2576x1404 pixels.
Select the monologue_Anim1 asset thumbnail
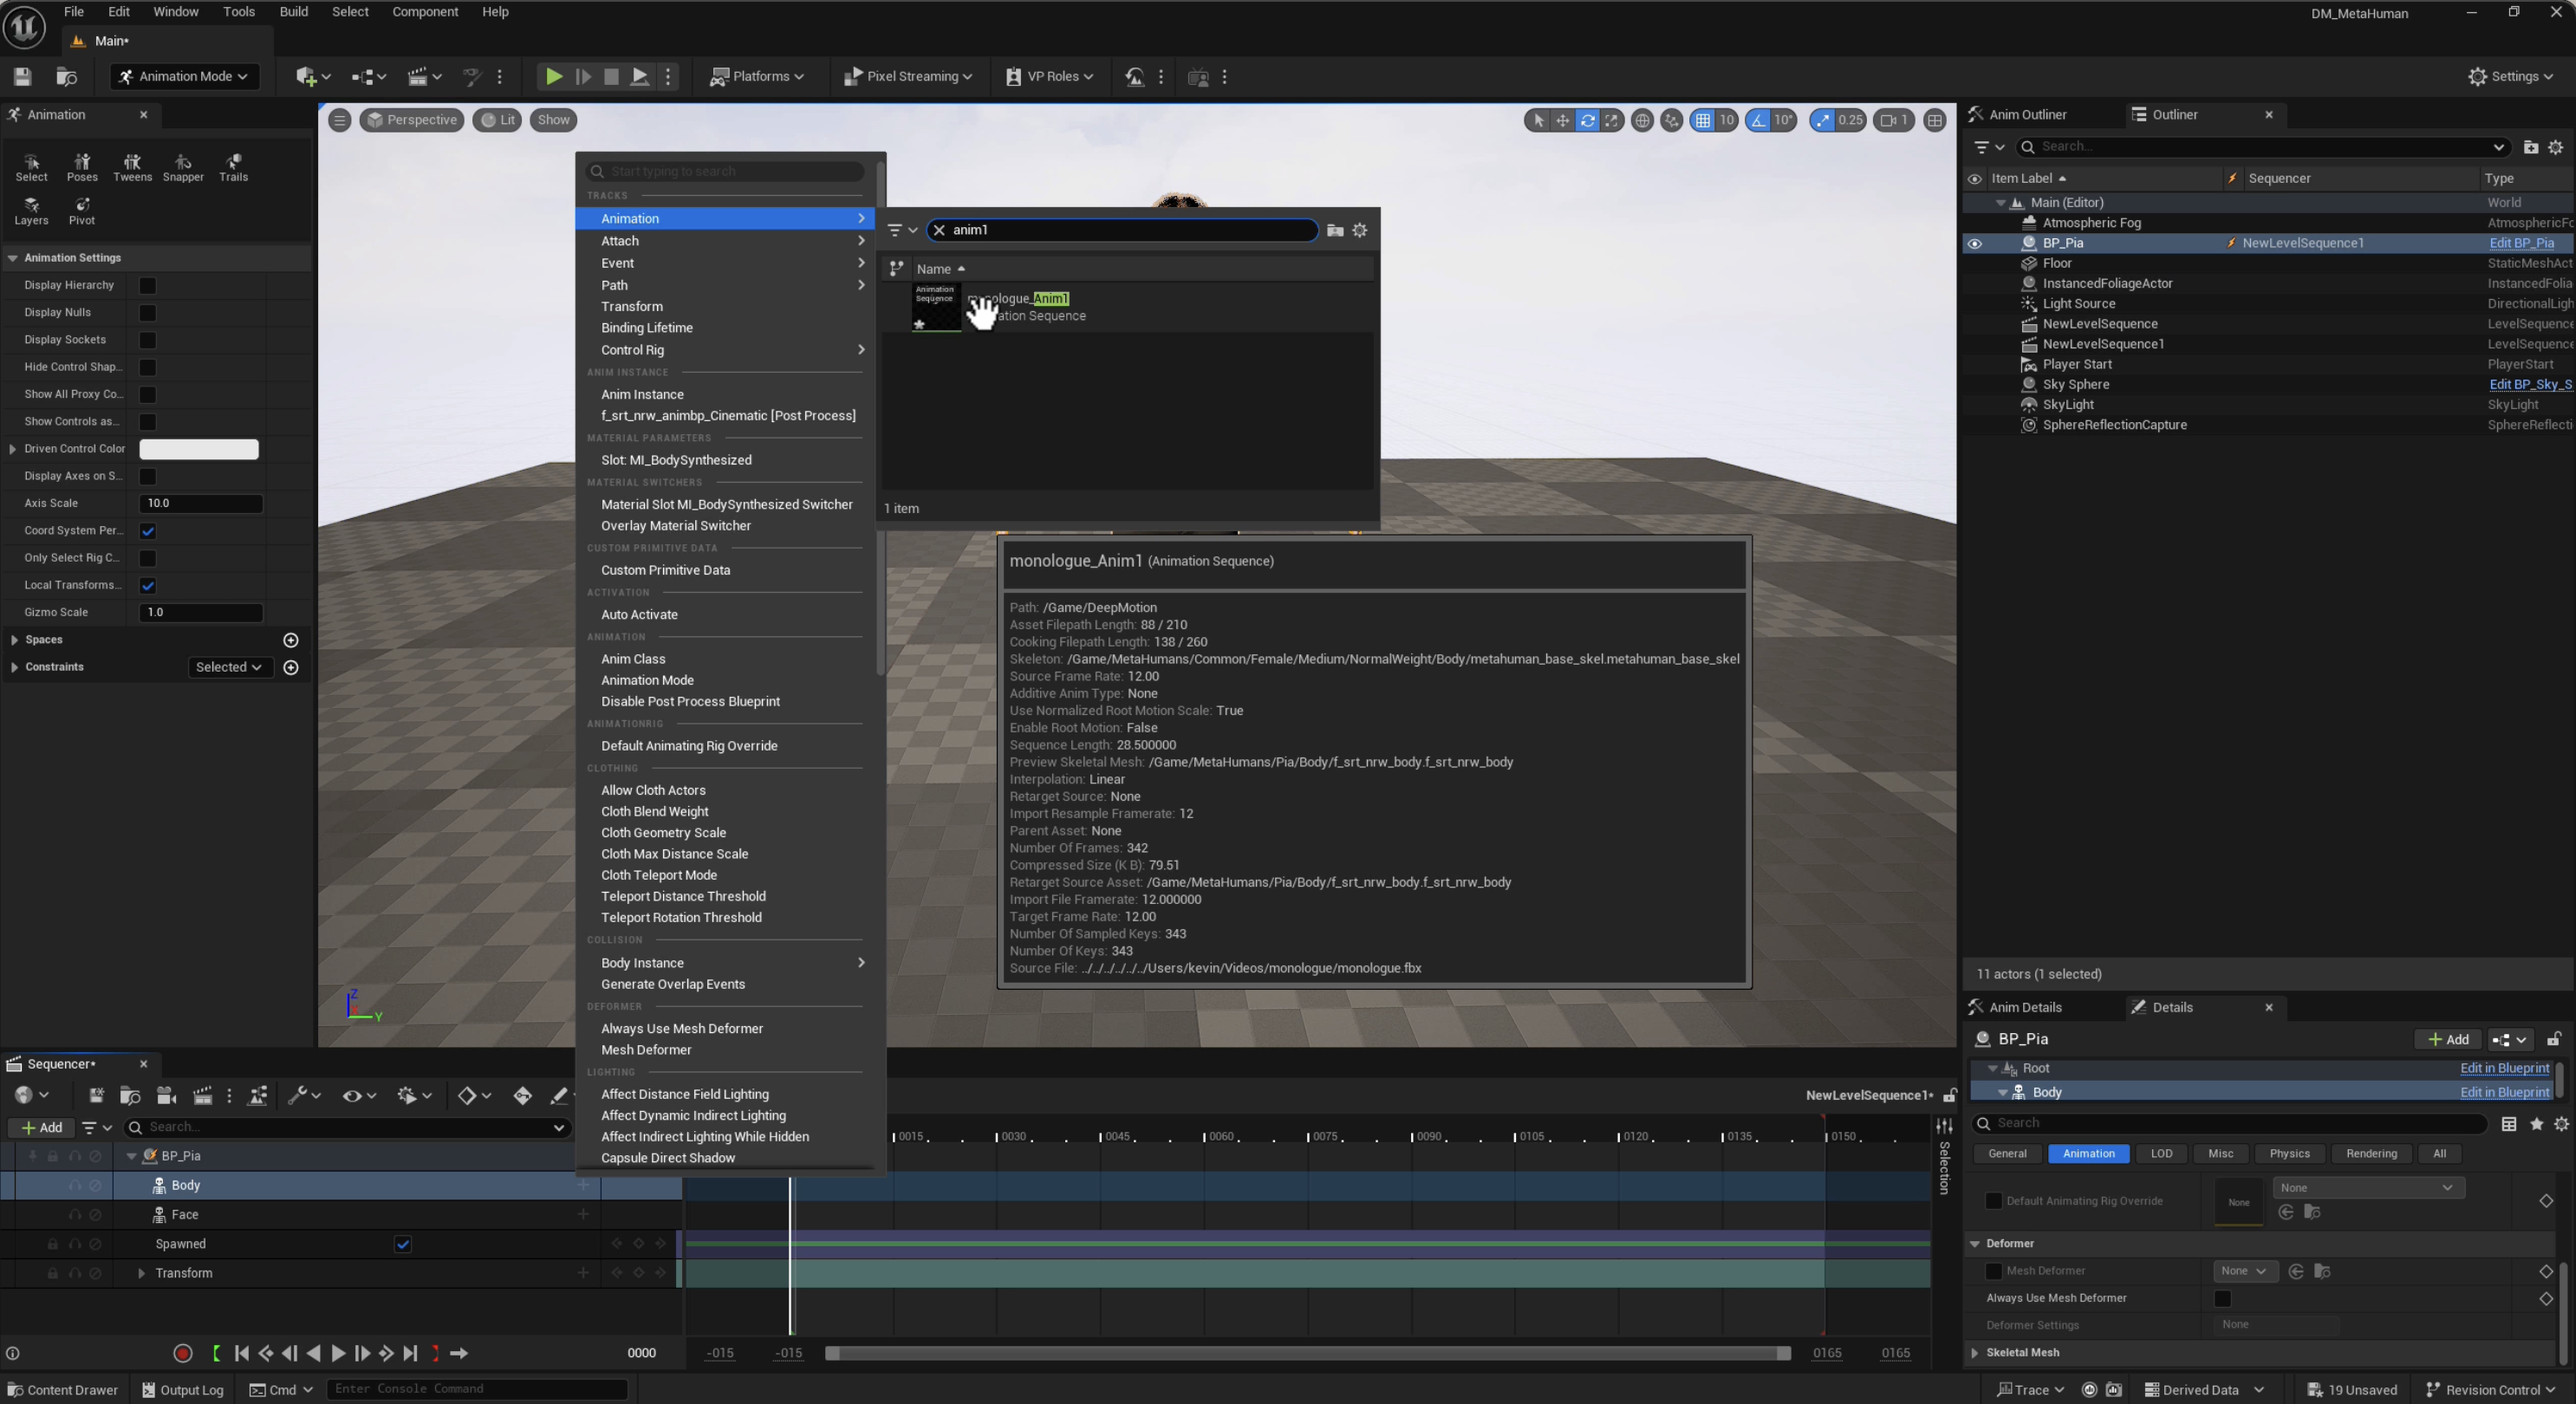click(935, 306)
